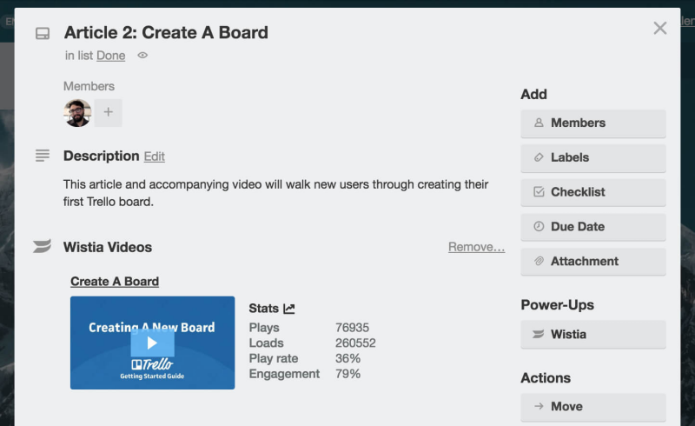This screenshot has width=695, height=426.
Task: Click the card title Article 2: Create A Board
Action: 166,32
